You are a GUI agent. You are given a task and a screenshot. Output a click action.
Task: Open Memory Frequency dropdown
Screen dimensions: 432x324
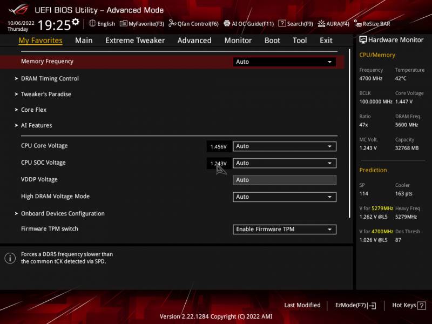pyautogui.click(x=285, y=62)
